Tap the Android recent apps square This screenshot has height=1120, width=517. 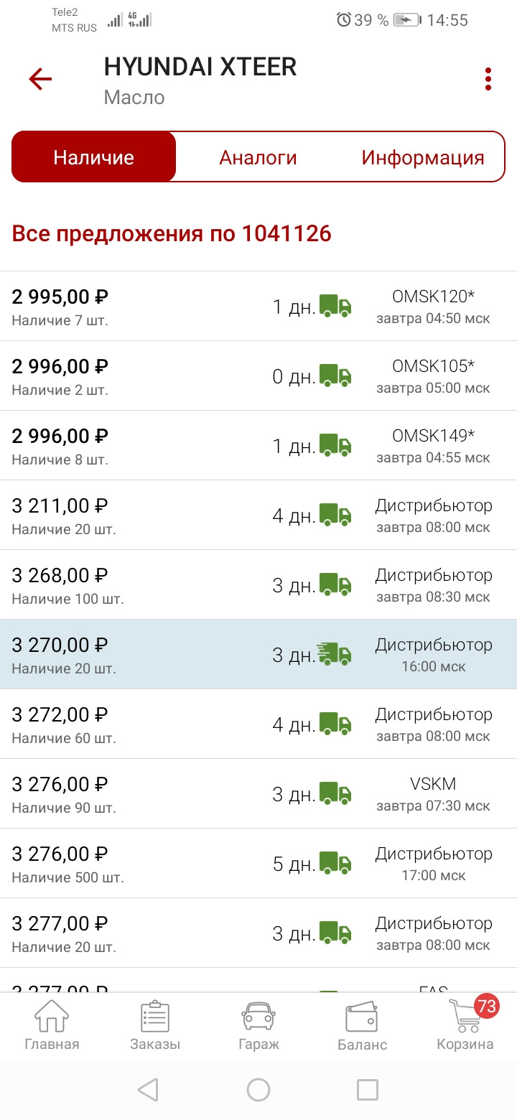pos(368,1090)
